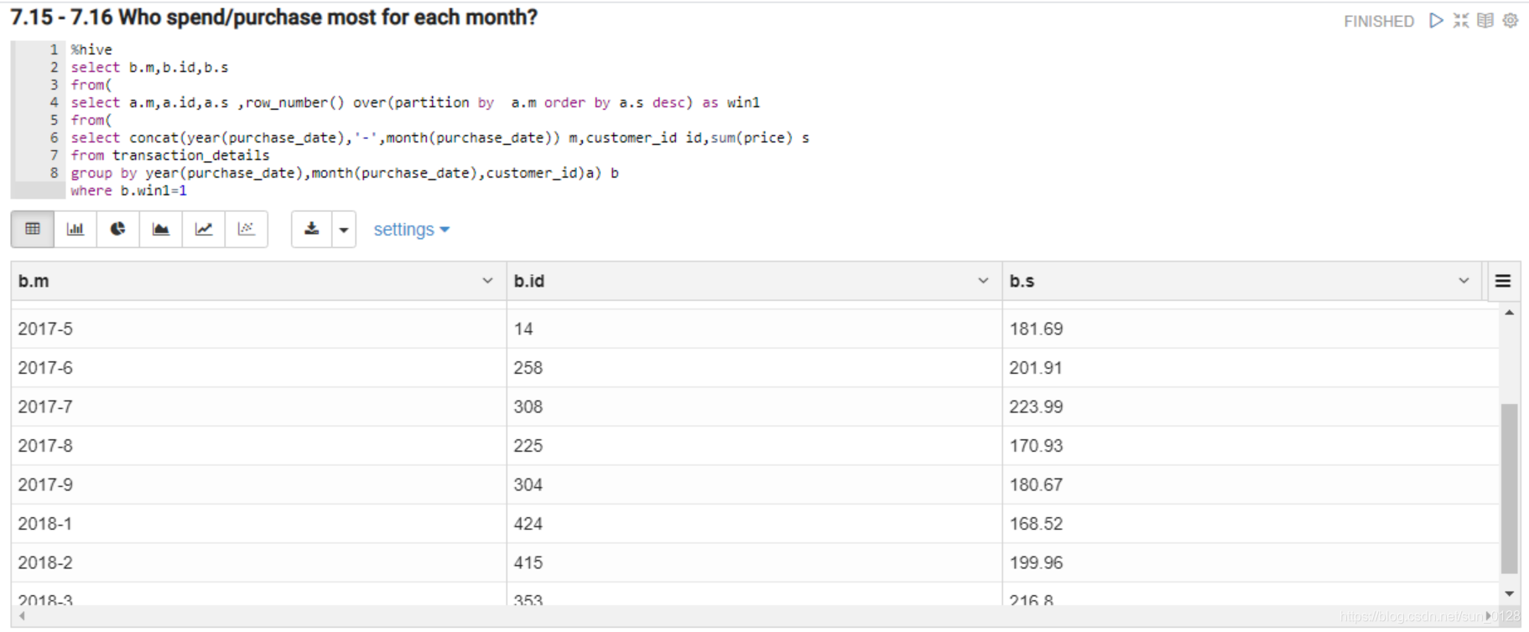The width and height of the screenshot is (1529, 632).
Task: Open the b.id column menu chevron
Action: tap(983, 281)
